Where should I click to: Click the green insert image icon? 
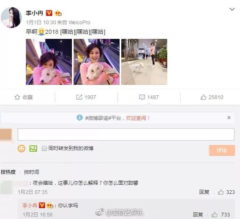(x=33, y=148)
